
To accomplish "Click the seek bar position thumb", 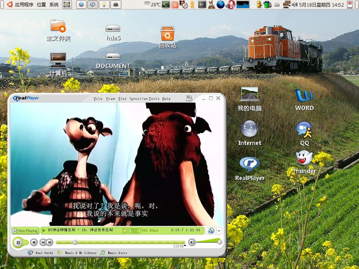I will (x=75, y=242).
